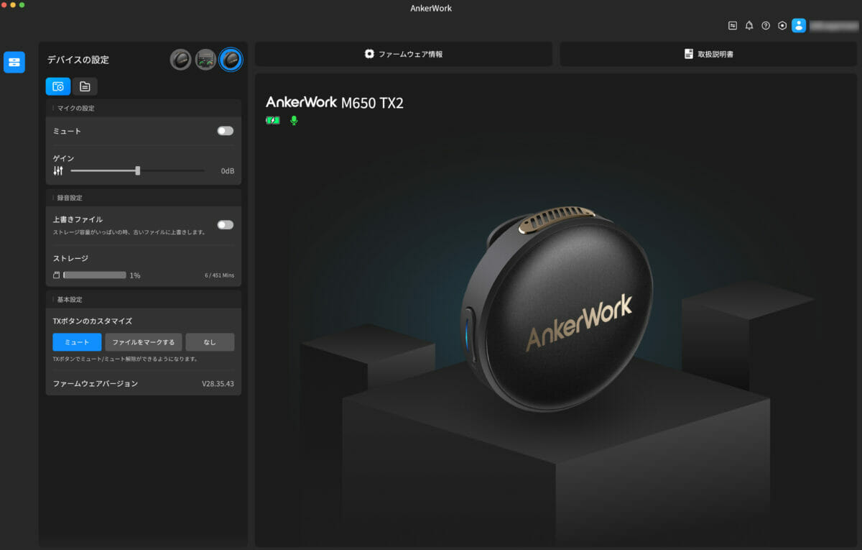Click the AnkerWork M650 TX2 title
This screenshot has height=550, width=862.
[335, 102]
